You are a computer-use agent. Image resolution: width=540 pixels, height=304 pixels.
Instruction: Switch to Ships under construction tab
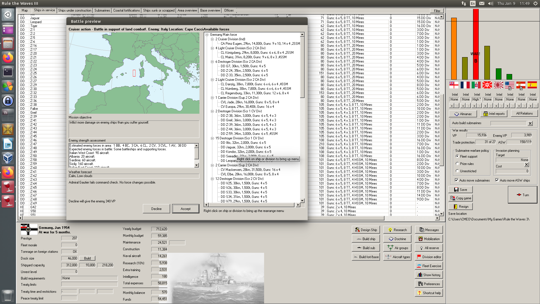pos(75,10)
